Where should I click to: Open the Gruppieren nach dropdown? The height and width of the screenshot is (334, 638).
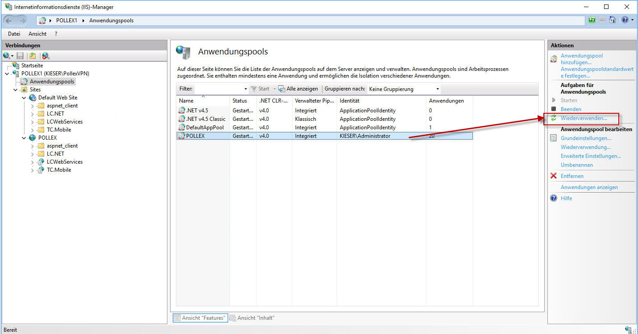click(x=438, y=89)
